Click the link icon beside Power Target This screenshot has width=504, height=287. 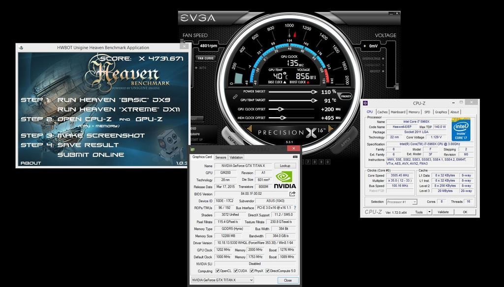point(235,96)
